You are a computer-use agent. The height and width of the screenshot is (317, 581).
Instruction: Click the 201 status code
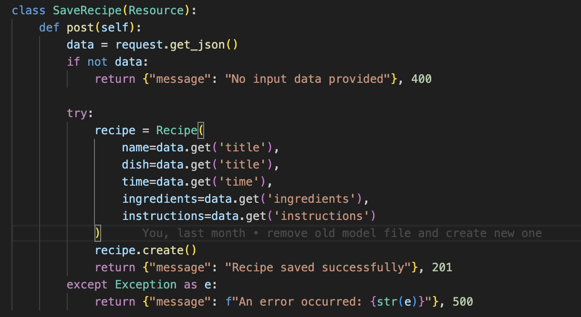442,267
